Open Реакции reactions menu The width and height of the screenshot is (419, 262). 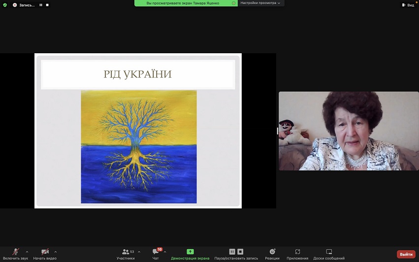272,254
